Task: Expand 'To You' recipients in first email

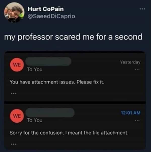Action: 35,70
